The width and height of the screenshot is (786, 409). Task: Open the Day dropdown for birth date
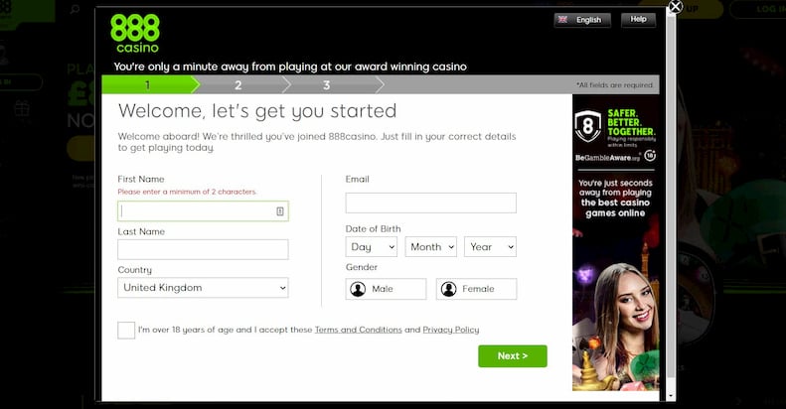click(371, 247)
